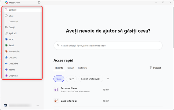Click the OneNote file icon for Personal Ideas
This screenshot has width=174, height=110.
tap(56, 90)
